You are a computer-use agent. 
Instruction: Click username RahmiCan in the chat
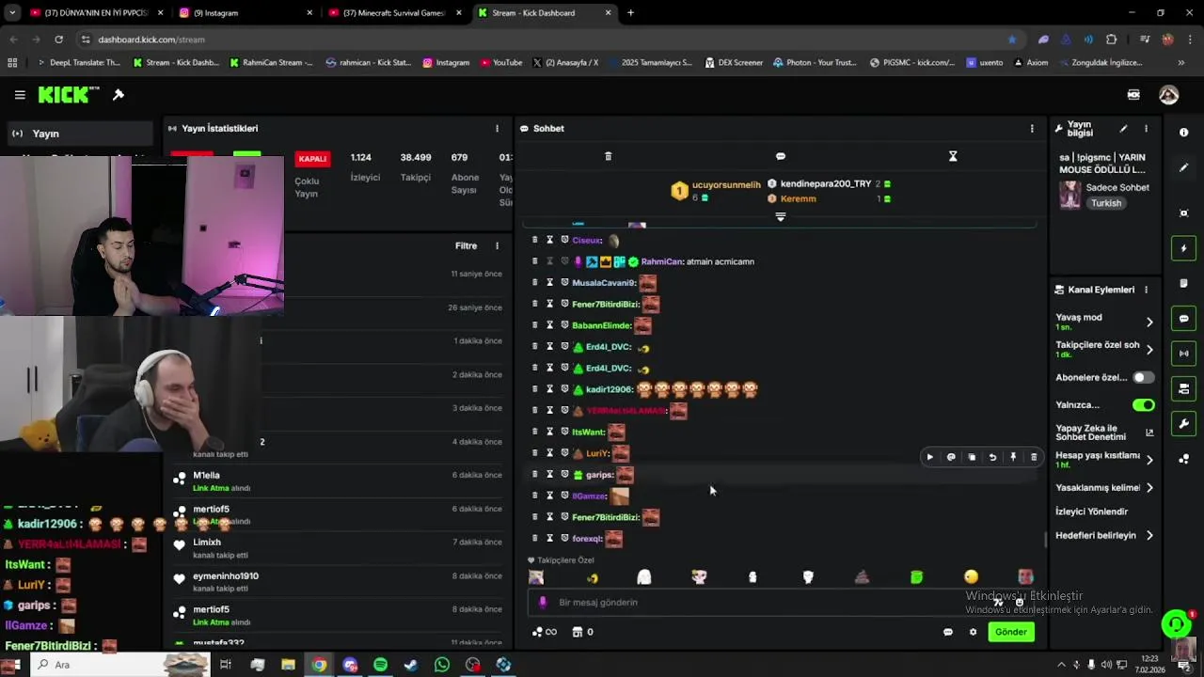pos(661,261)
